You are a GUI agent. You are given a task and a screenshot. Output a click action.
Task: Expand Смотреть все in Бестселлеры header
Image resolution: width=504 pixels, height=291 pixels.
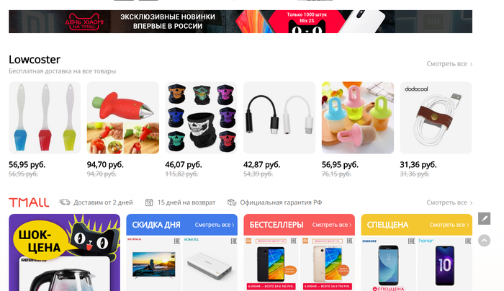pos(332,225)
